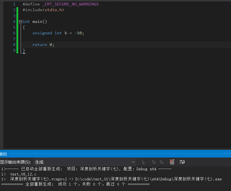Collapse the main function using the minus box
231x191 pixels.
(20, 21)
